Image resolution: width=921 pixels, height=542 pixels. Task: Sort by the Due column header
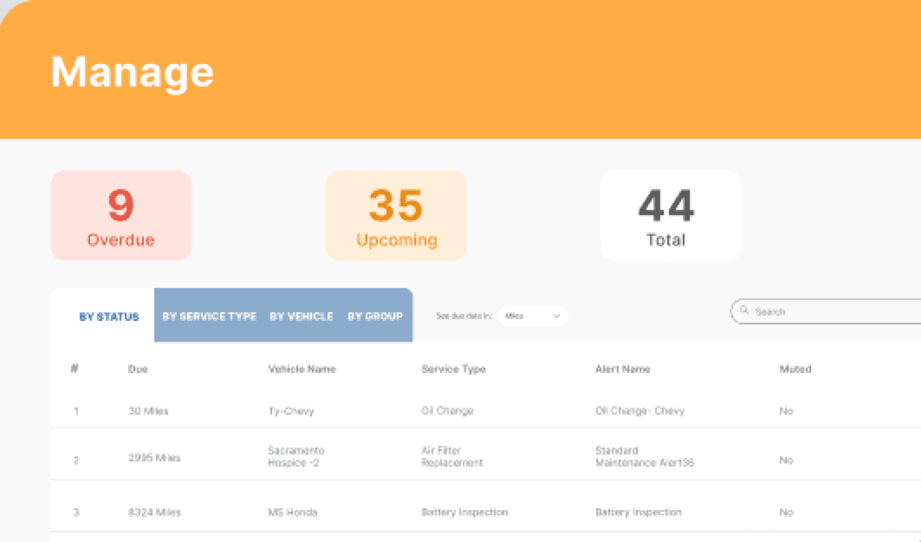pos(137,369)
